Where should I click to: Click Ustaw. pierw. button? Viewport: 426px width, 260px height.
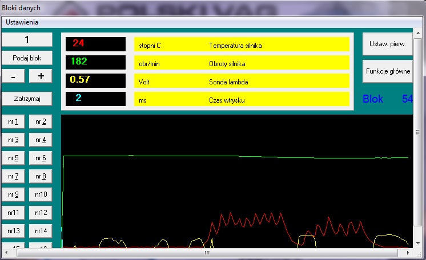coord(388,45)
